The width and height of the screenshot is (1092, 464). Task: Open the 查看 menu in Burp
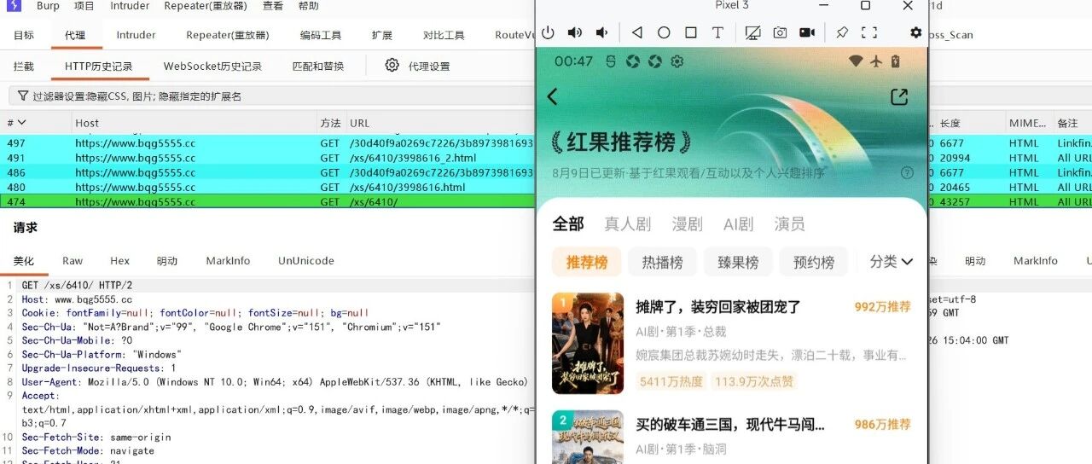273,6
